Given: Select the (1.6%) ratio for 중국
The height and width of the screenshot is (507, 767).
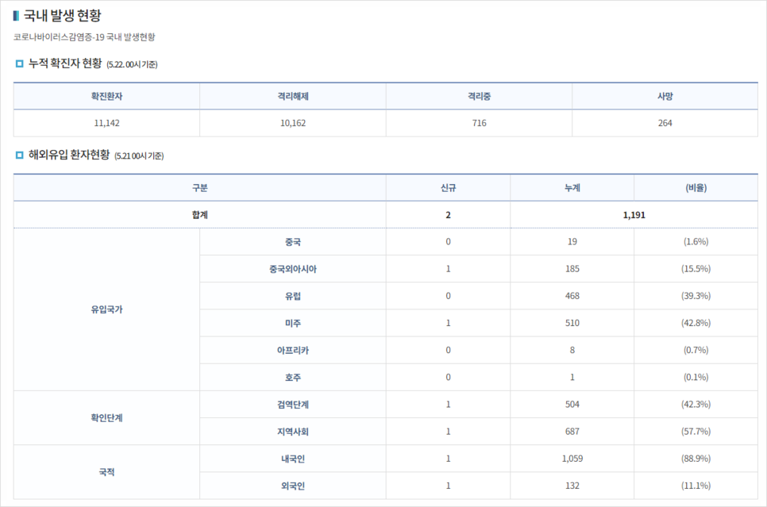Looking at the screenshot, I should coord(696,241).
